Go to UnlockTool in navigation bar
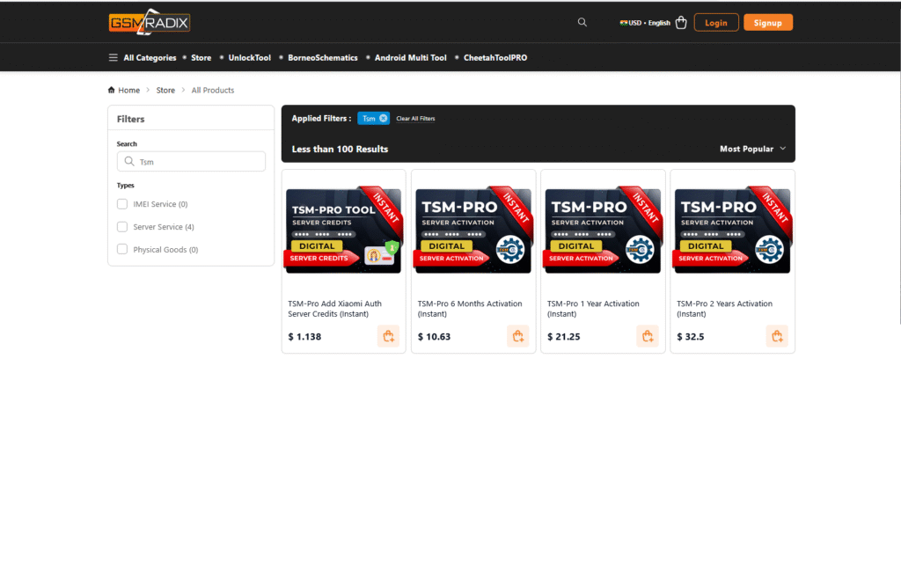Screen dimensions: 901x578 pos(250,58)
